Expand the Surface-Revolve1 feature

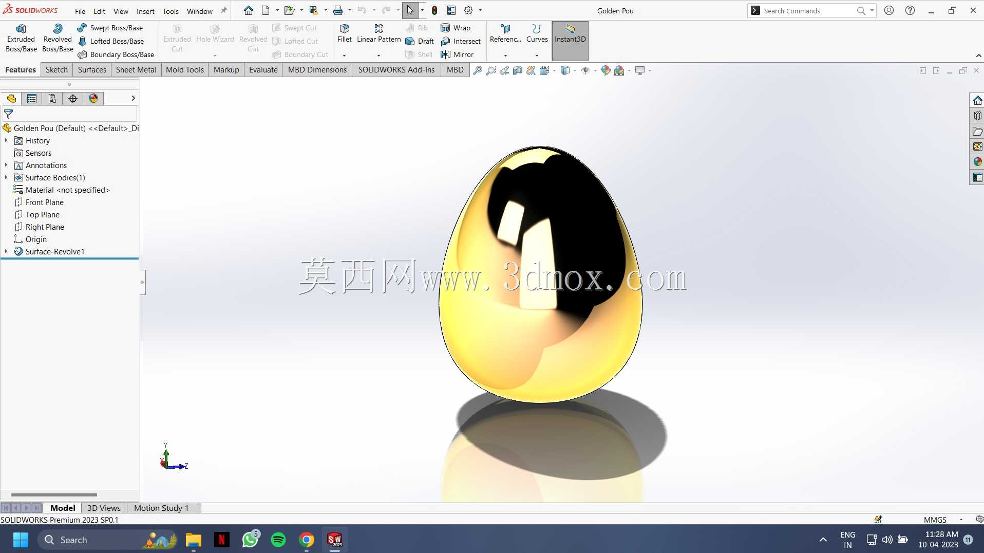pyautogui.click(x=6, y=251)
